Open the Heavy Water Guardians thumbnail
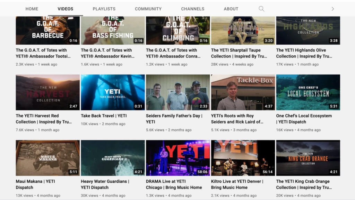 point(112,157)
